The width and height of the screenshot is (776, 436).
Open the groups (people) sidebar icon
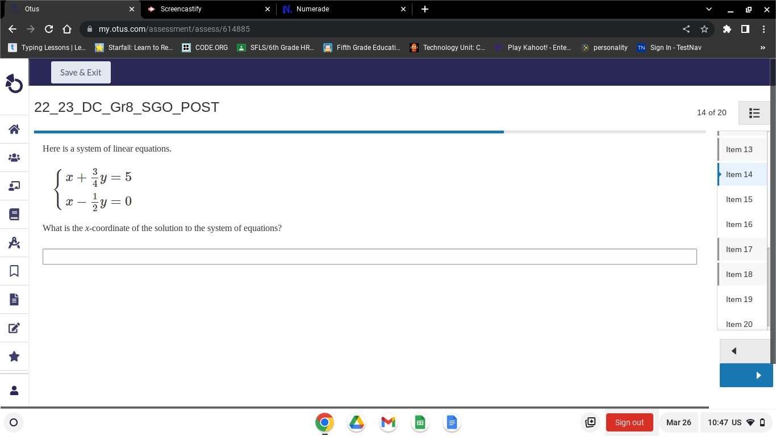pyautogui.click(x=14, y=158)
